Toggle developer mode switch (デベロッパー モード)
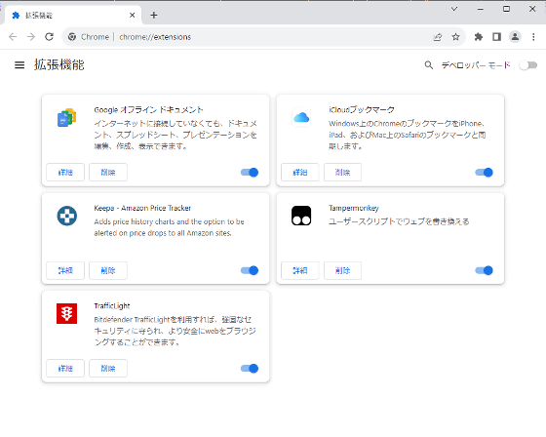The image size is (546, 437). [527, 65]
